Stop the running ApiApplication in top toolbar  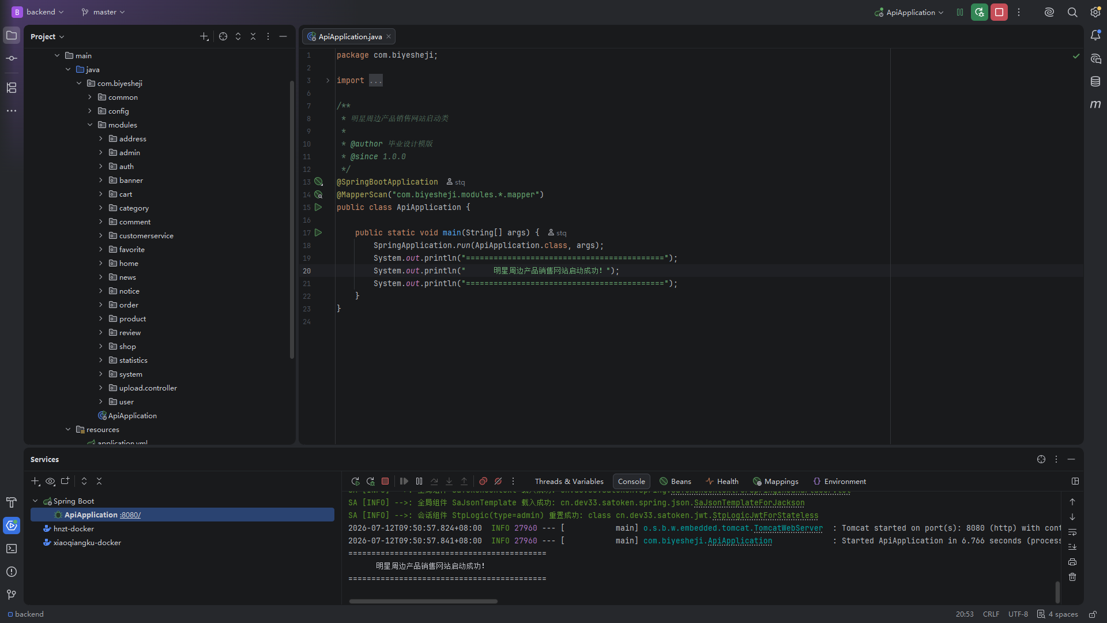coord(999,12)
